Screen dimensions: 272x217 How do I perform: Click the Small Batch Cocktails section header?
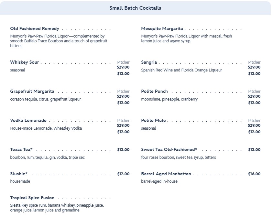click(x=135, y=8)
